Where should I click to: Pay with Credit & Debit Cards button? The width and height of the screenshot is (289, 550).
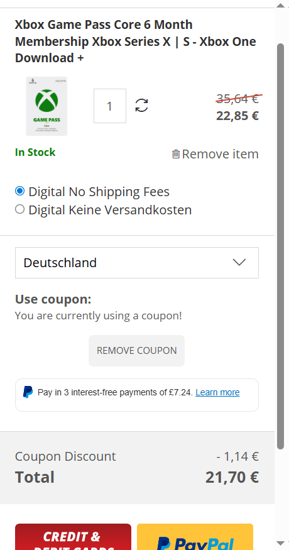[x=73, y=537]
